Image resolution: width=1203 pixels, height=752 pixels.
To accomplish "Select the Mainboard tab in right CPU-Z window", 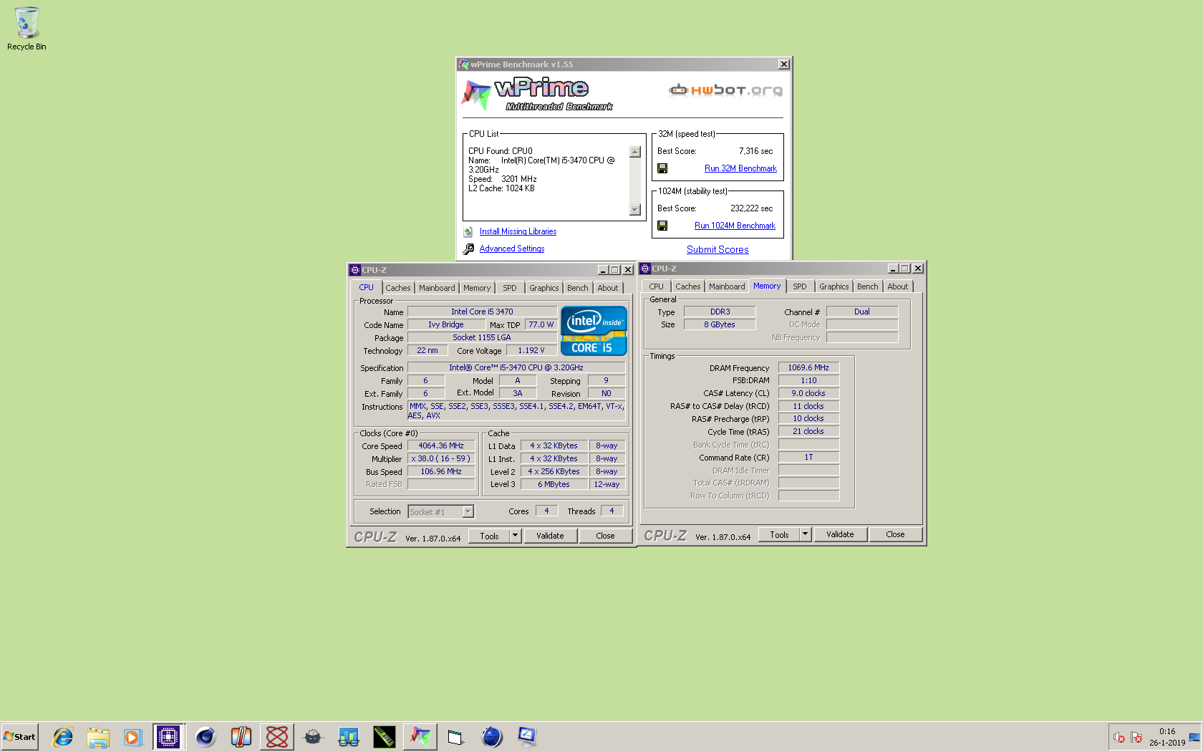I will 727,286.
